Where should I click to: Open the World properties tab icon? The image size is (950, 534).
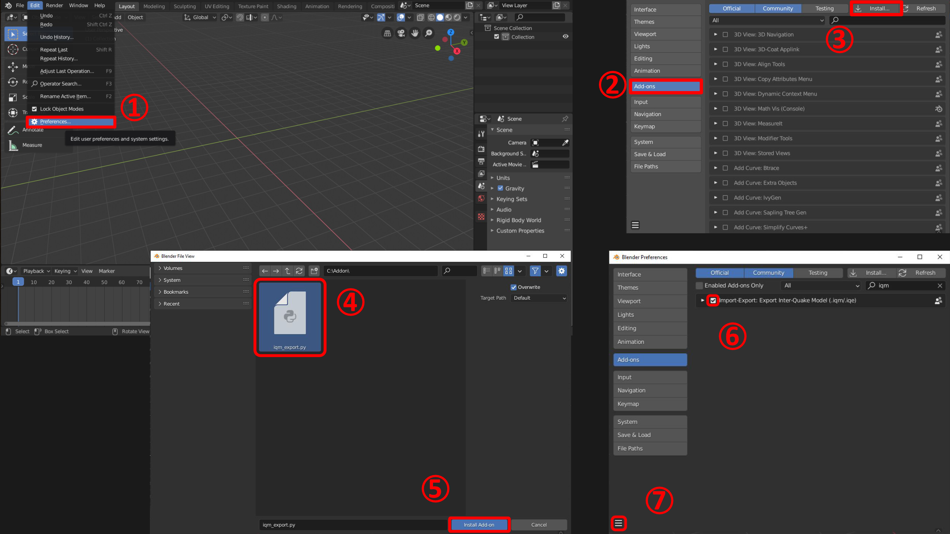(481, 198)
